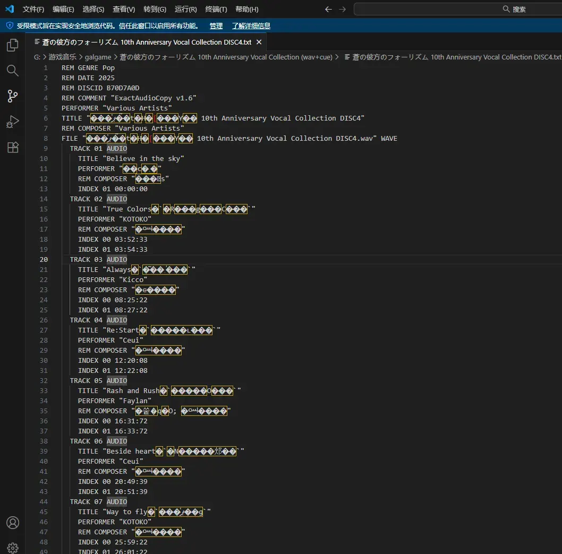Screen dimensions: 562x554
Task: Click the "Rash and Rush" title line
Action: click(159, 390)
